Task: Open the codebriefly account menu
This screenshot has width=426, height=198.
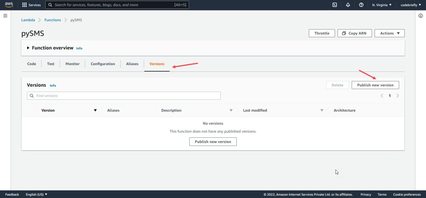Action: tap(411, 5)
